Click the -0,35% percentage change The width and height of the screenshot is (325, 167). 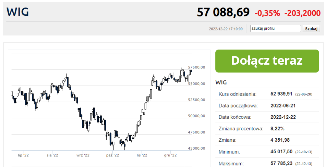267,13
